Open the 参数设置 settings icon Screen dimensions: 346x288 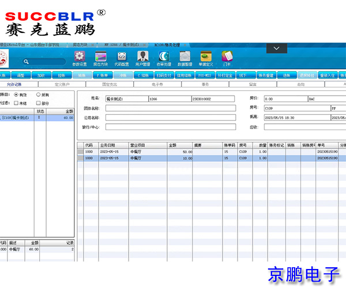[80, 56]
